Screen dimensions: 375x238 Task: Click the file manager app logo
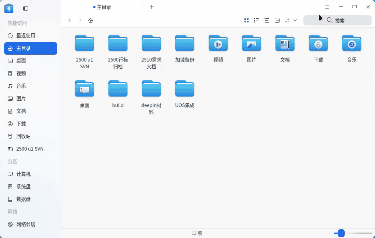tap(9, 8)
